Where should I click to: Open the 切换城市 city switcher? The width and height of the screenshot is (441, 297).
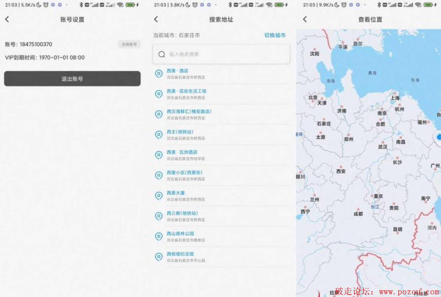click(275, 35)
